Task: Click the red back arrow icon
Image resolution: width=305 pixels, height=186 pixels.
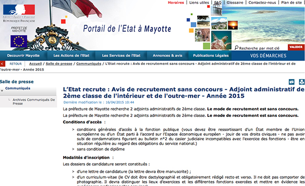Action: [3, 64]
